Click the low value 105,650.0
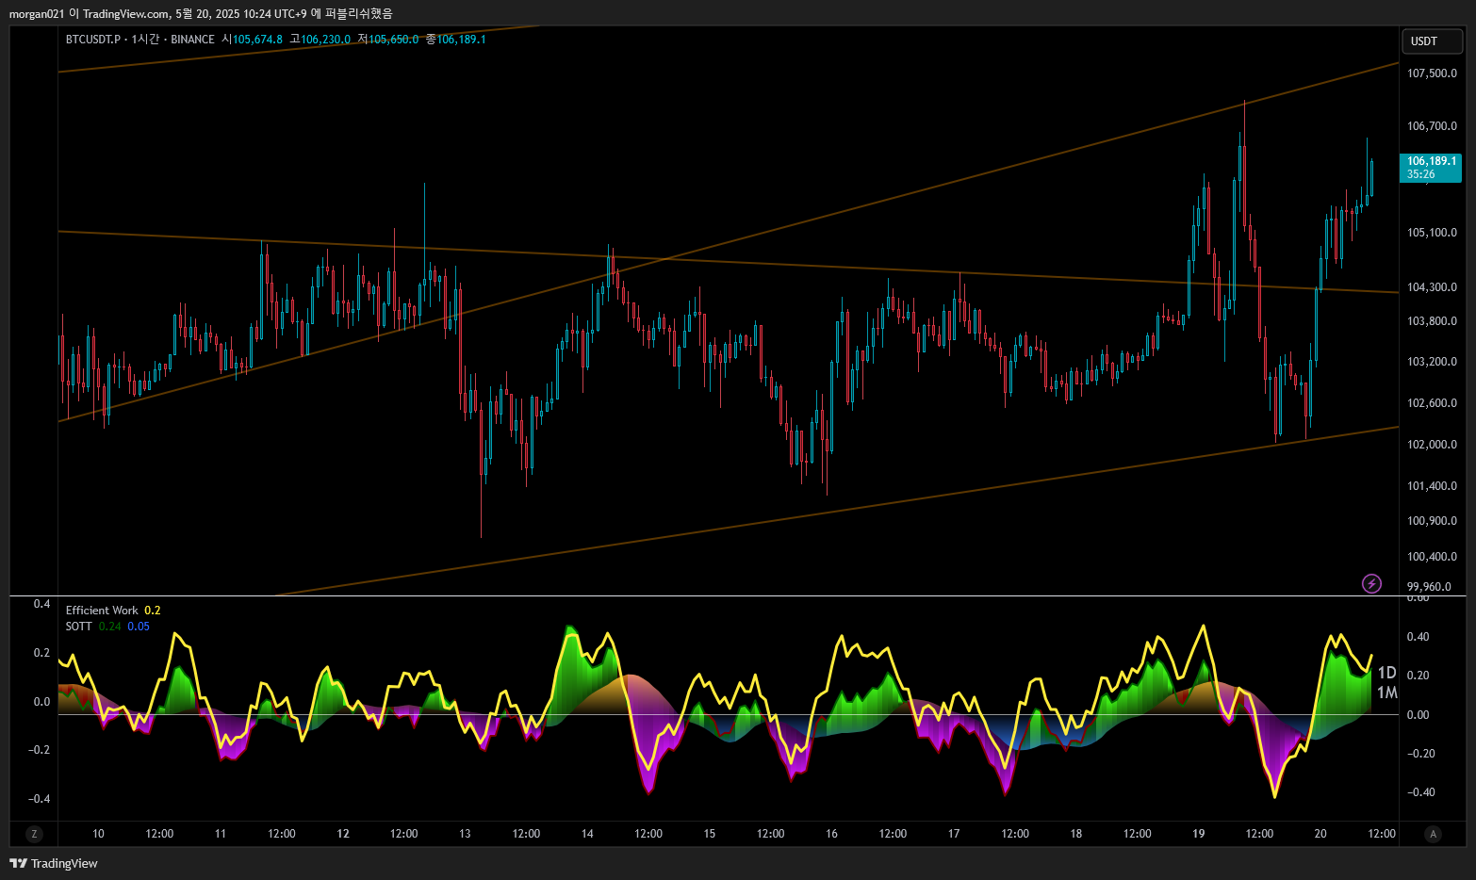1476x880 pixels. pyautogui.click(x=393, y=40)
